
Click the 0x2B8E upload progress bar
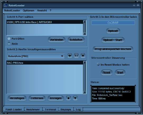[113, 23]
